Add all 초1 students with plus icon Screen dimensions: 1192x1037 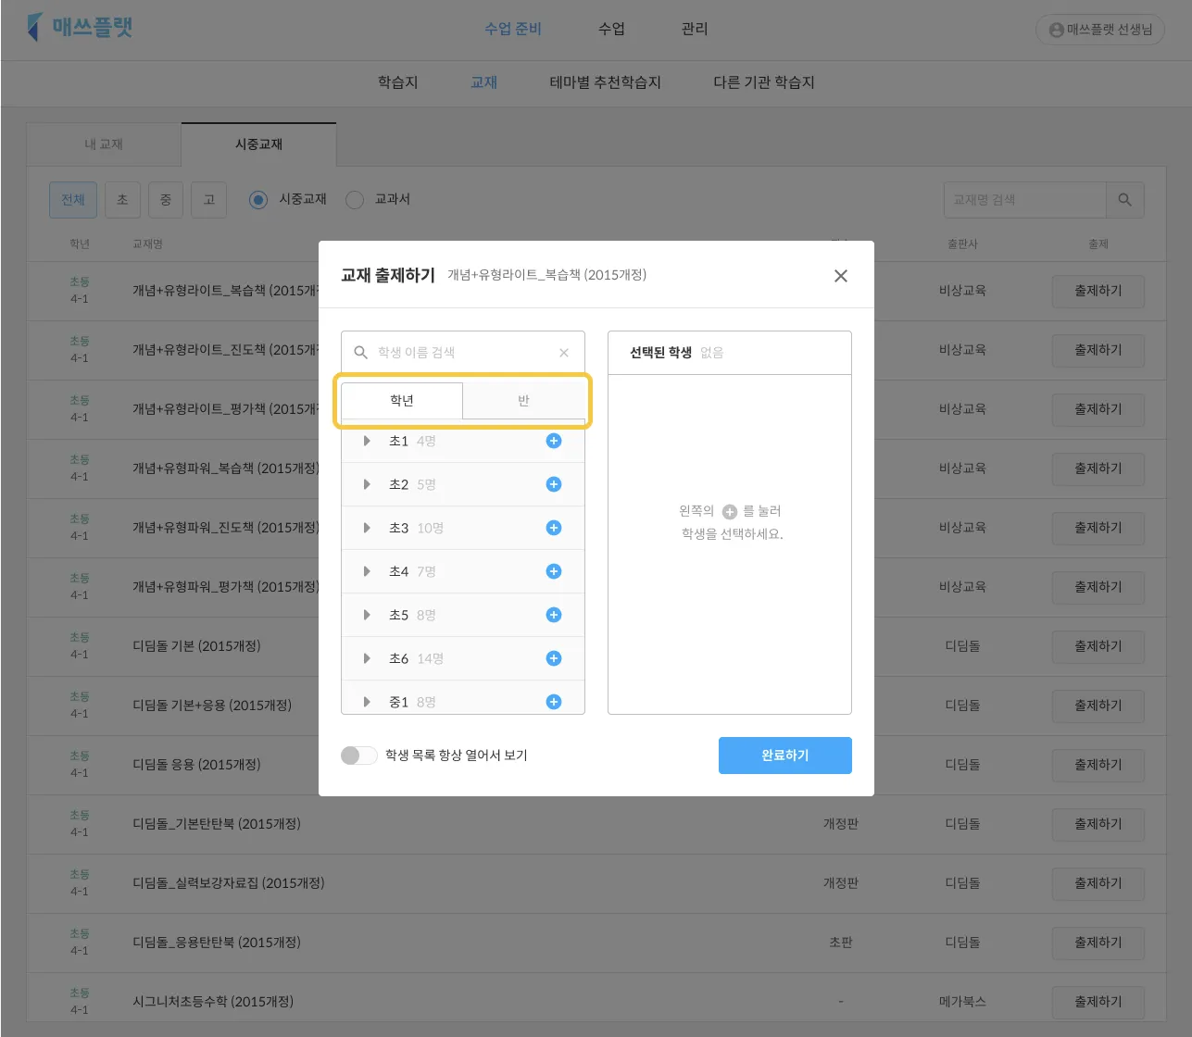(554, 441)
